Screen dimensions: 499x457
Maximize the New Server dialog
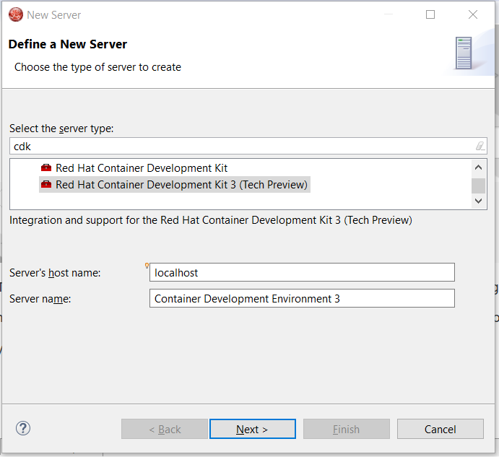pos(430,14)
